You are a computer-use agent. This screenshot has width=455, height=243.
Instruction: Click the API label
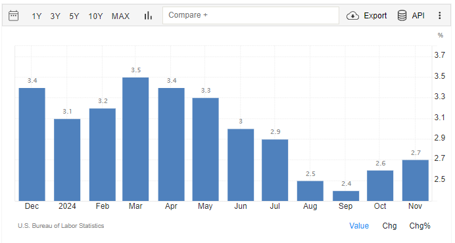[418, 16]
